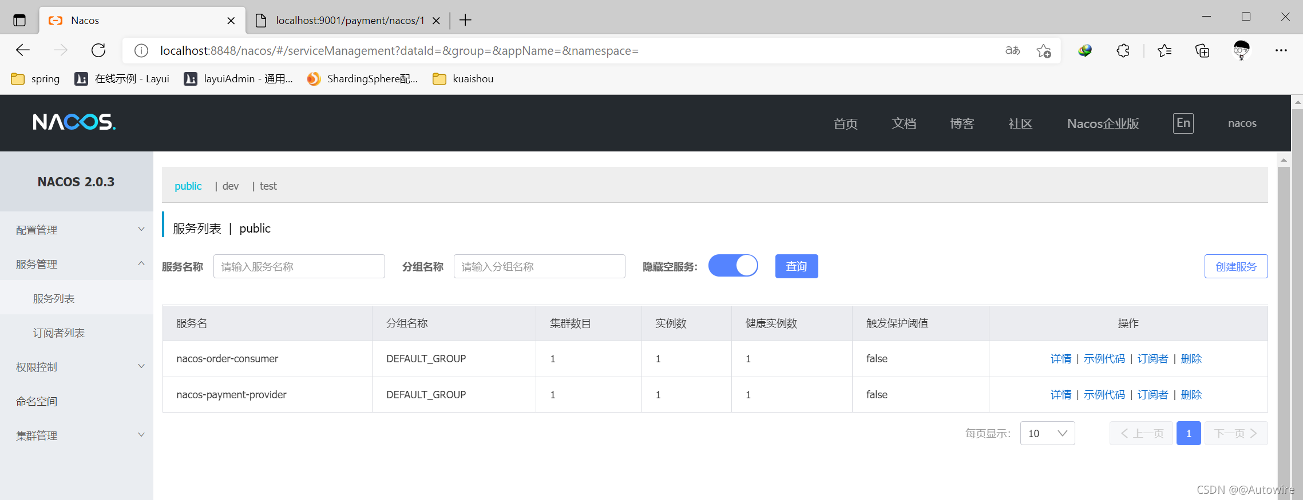1303x500 pixels.
Task: Open 示例代码 for nacos-order-consumer
Action: coord(1104,359)
